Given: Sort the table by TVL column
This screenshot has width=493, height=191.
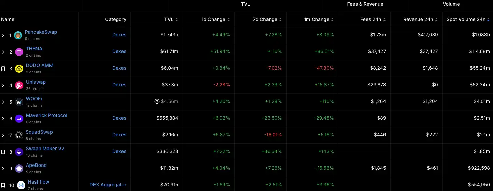Looking at the screenshot, I should 171,19.
